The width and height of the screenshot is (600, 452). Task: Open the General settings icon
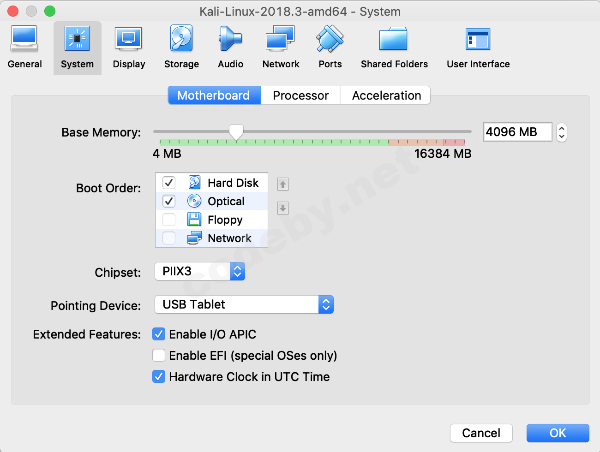24,39
